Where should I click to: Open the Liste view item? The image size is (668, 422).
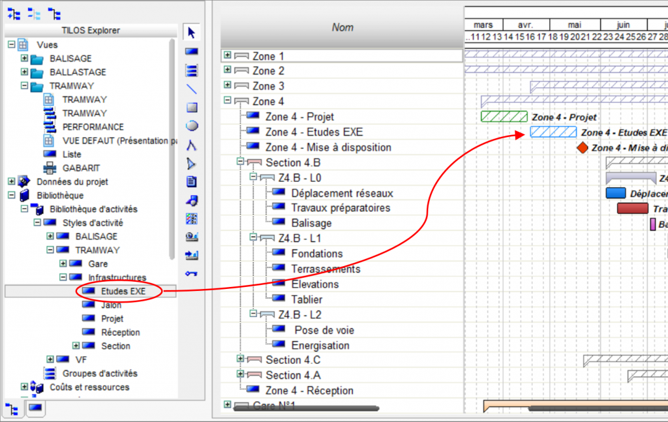pos(72,154)
